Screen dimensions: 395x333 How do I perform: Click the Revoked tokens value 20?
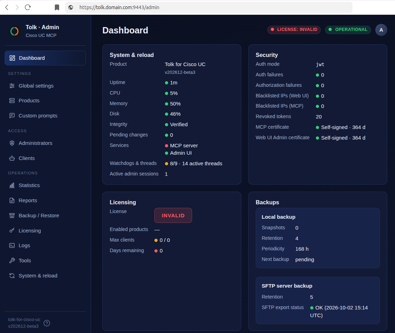pyautogui.click(x=319, y=117)
